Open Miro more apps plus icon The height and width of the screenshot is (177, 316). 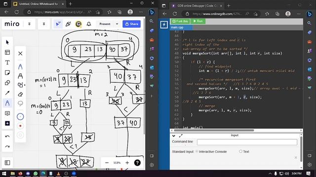pos(7,123)
